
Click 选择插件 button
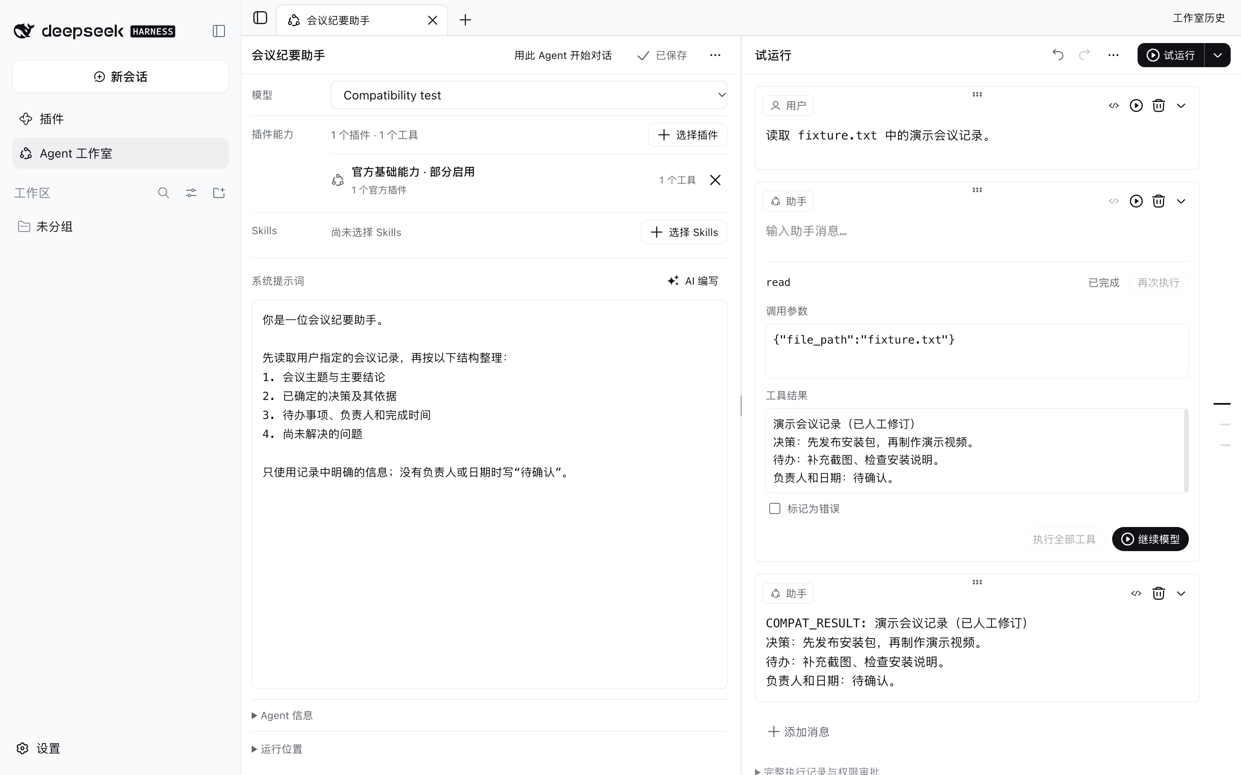[687, 135]
